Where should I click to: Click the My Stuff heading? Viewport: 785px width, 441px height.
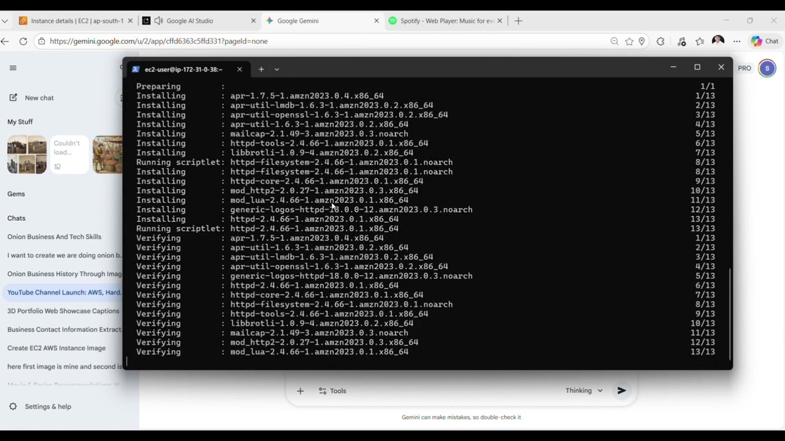click(20, 122)
